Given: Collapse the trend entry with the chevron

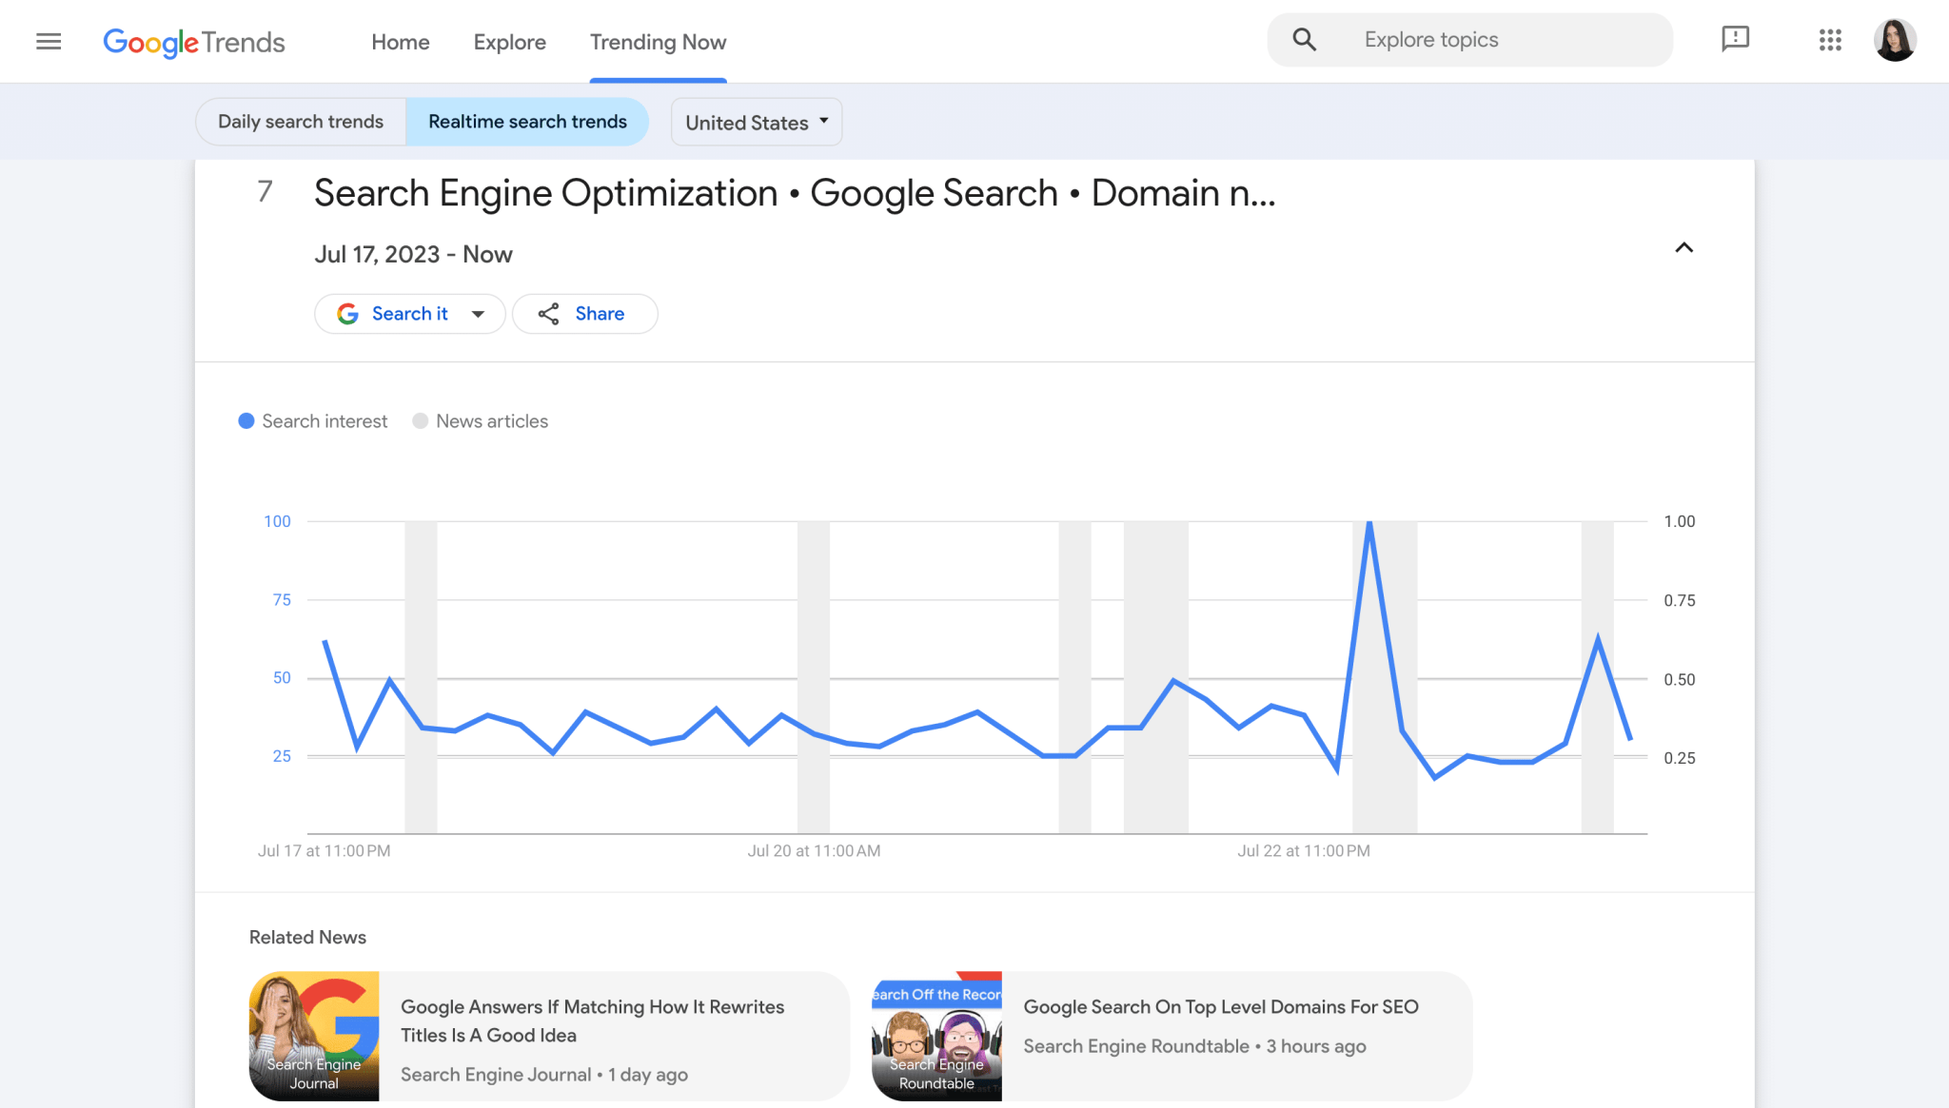Looking at the screenshot, I should click(x=1683, y=248).
